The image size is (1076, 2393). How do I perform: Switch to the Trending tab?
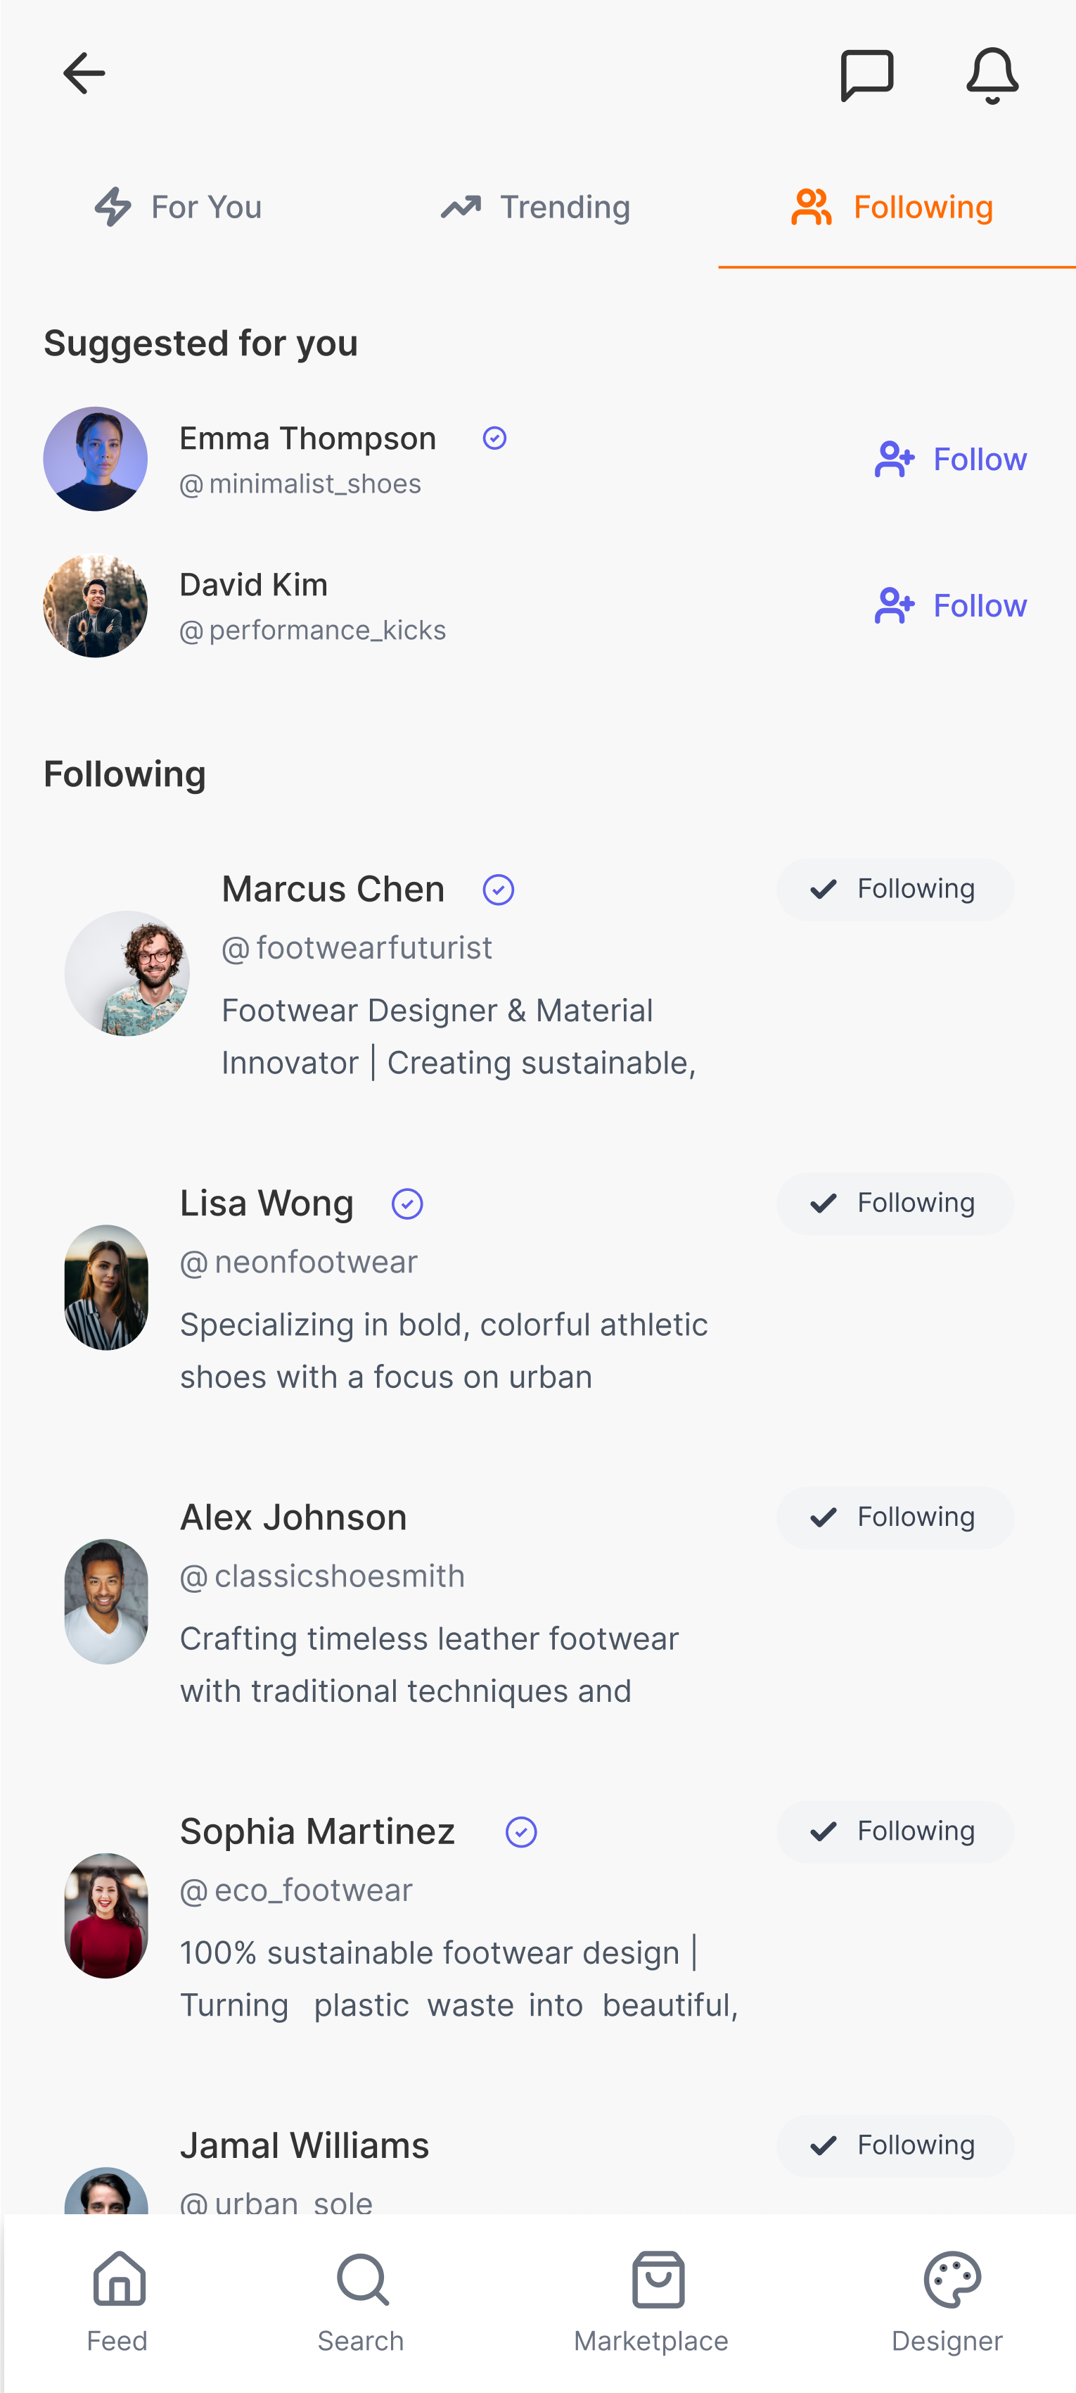pyautogui.click(x=536, y=207)
